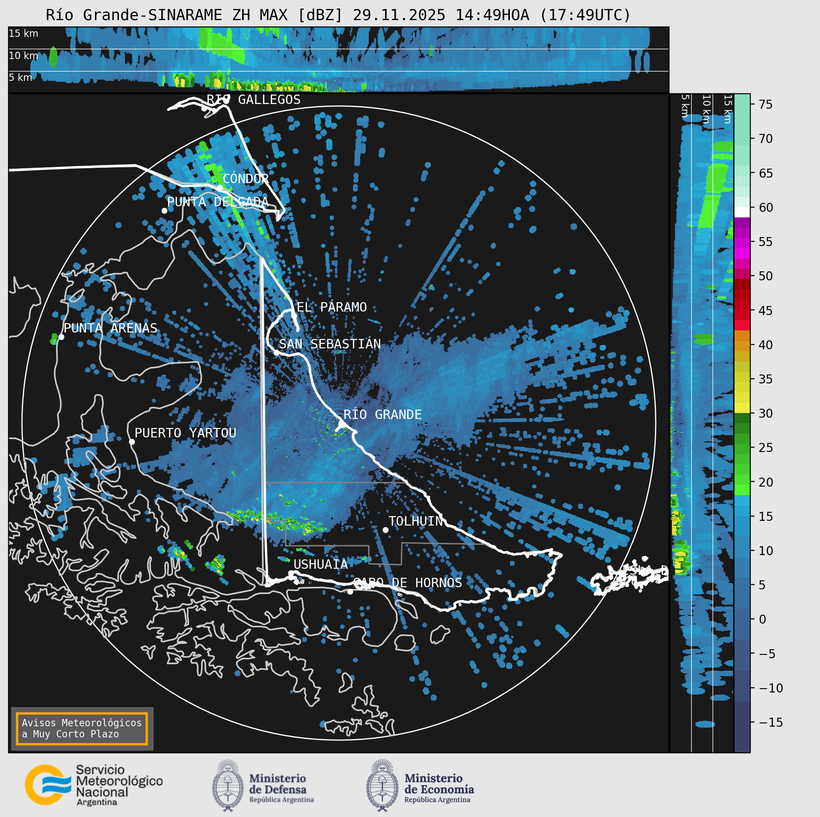The image size is (820, 817).
Task: Click the Punta Delgada location dot
Action: pos(164,211)
